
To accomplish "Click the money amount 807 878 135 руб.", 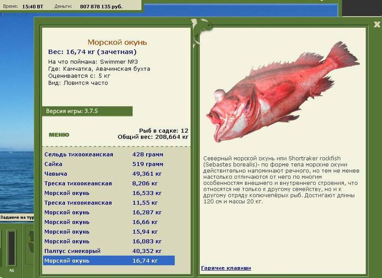I will (x=101, y=7).
